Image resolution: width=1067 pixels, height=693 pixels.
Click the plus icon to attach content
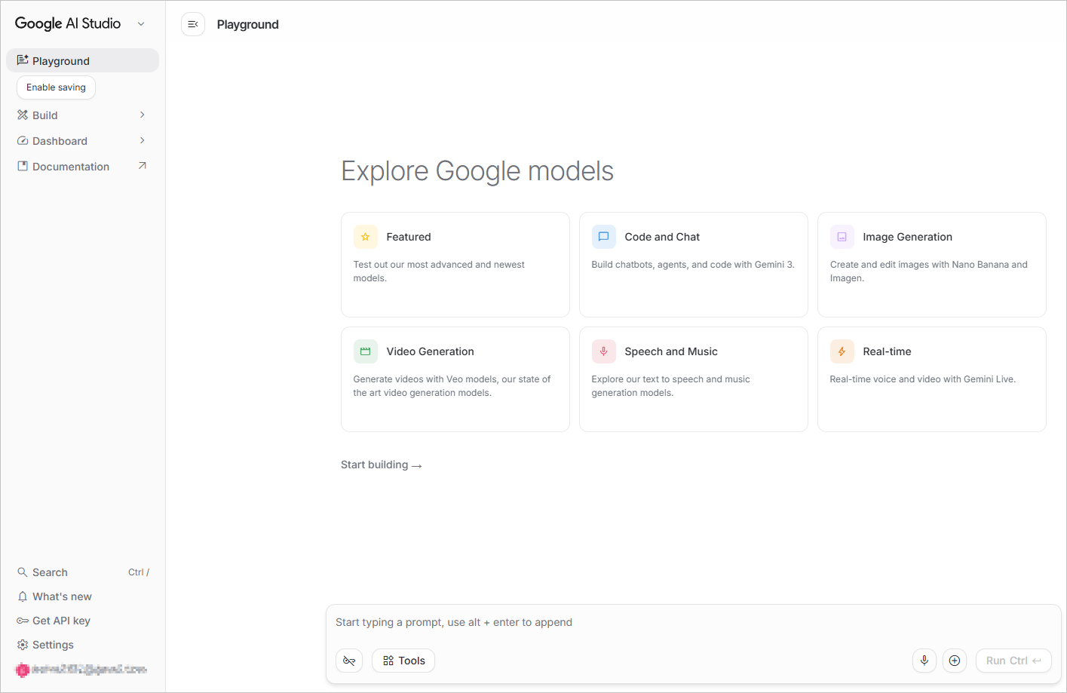[954, 660]
